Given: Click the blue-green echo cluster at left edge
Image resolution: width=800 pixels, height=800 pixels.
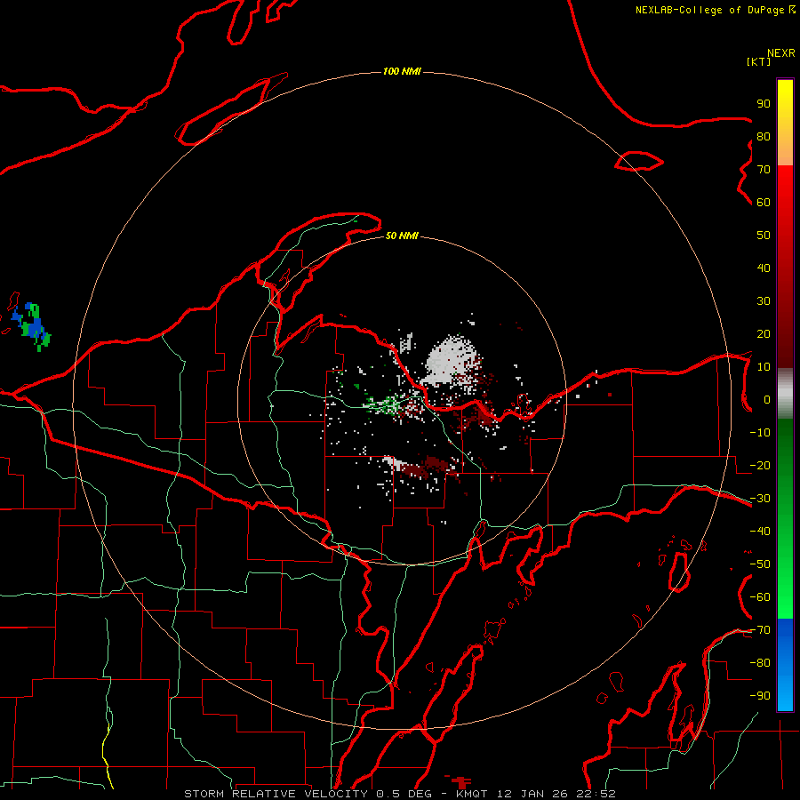Looking at the screenshot, I should [32, 326].
